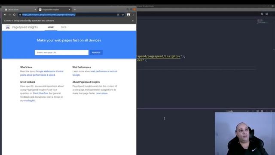
Task: Click the ANALYZE button
Action: tap(96, 53)
